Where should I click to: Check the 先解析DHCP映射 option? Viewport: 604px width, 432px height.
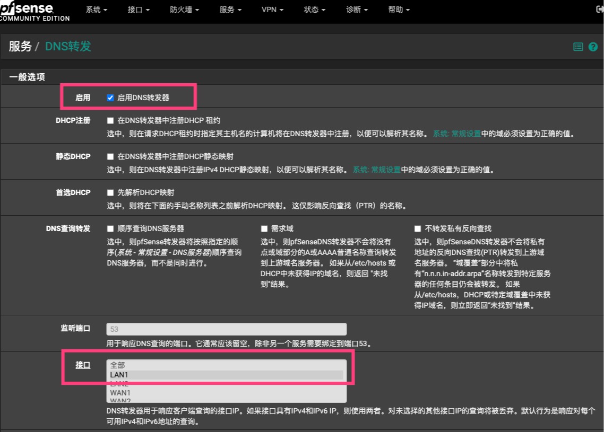pyautogui.click(x=110, y=192)
